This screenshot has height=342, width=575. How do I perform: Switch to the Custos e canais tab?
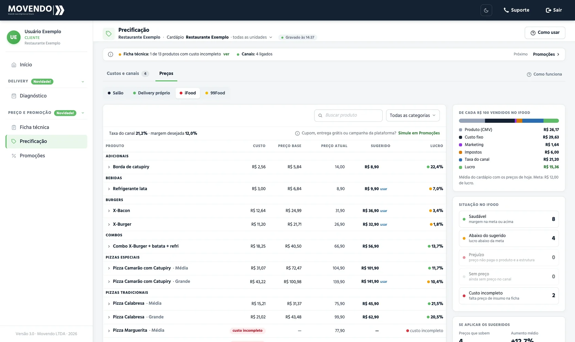128,74
